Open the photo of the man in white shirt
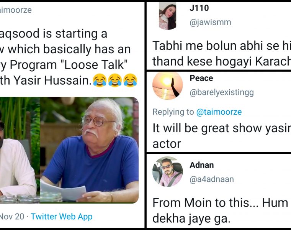 (19, 149)
